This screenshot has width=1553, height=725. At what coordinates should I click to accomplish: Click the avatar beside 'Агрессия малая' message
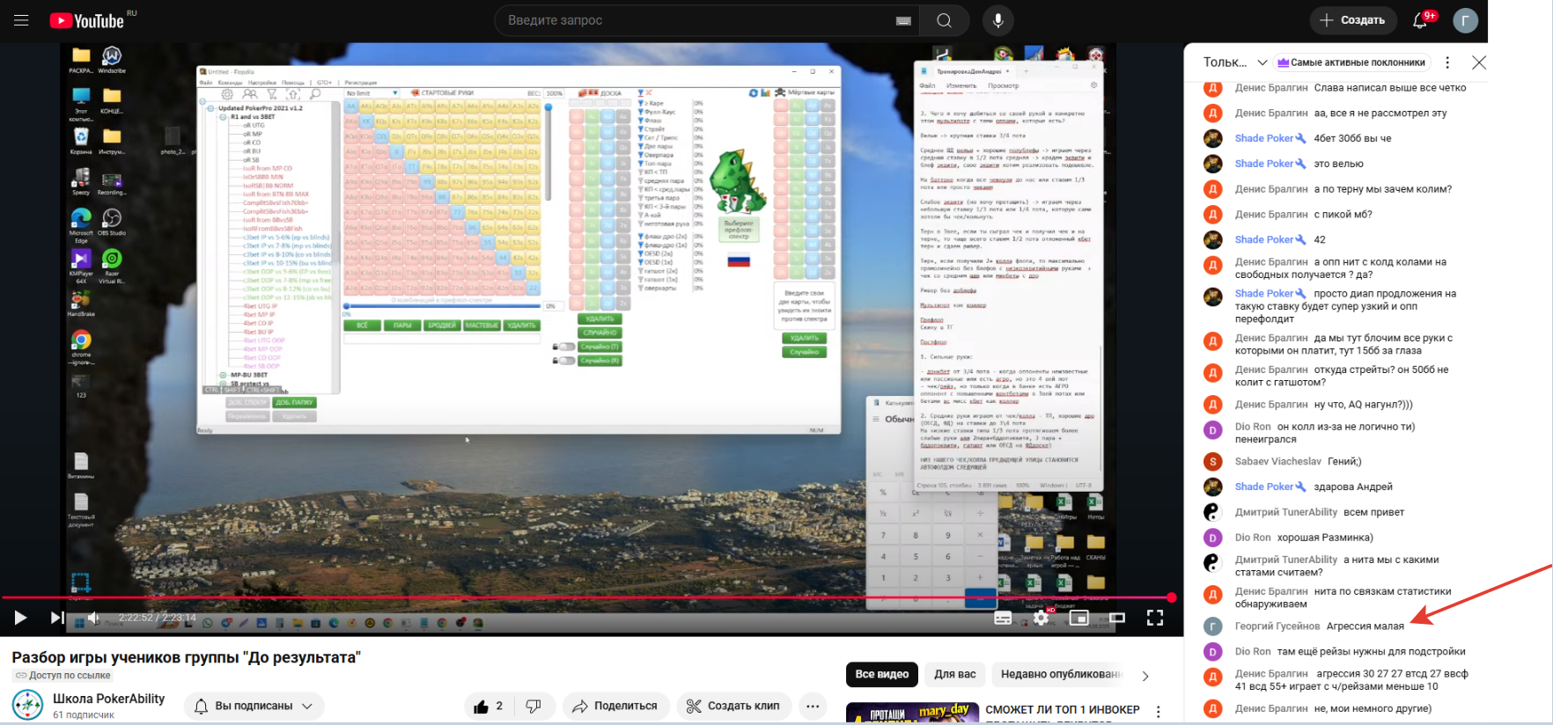(1213, 626)
